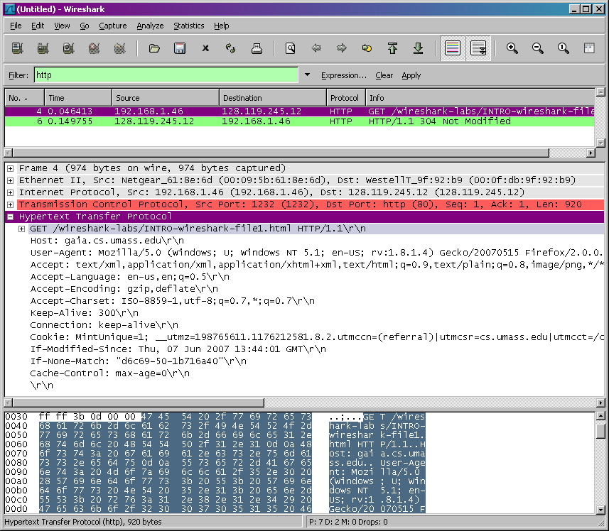The height and width of the screenshot is (531, 609).
Task: Close this capture file X icon
Action: tap(205, 48)
